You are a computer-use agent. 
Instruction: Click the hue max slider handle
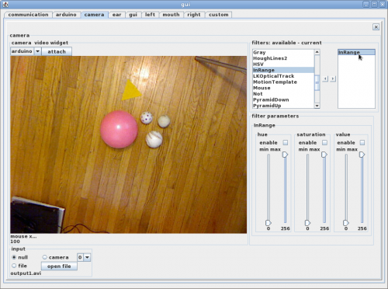285,155
